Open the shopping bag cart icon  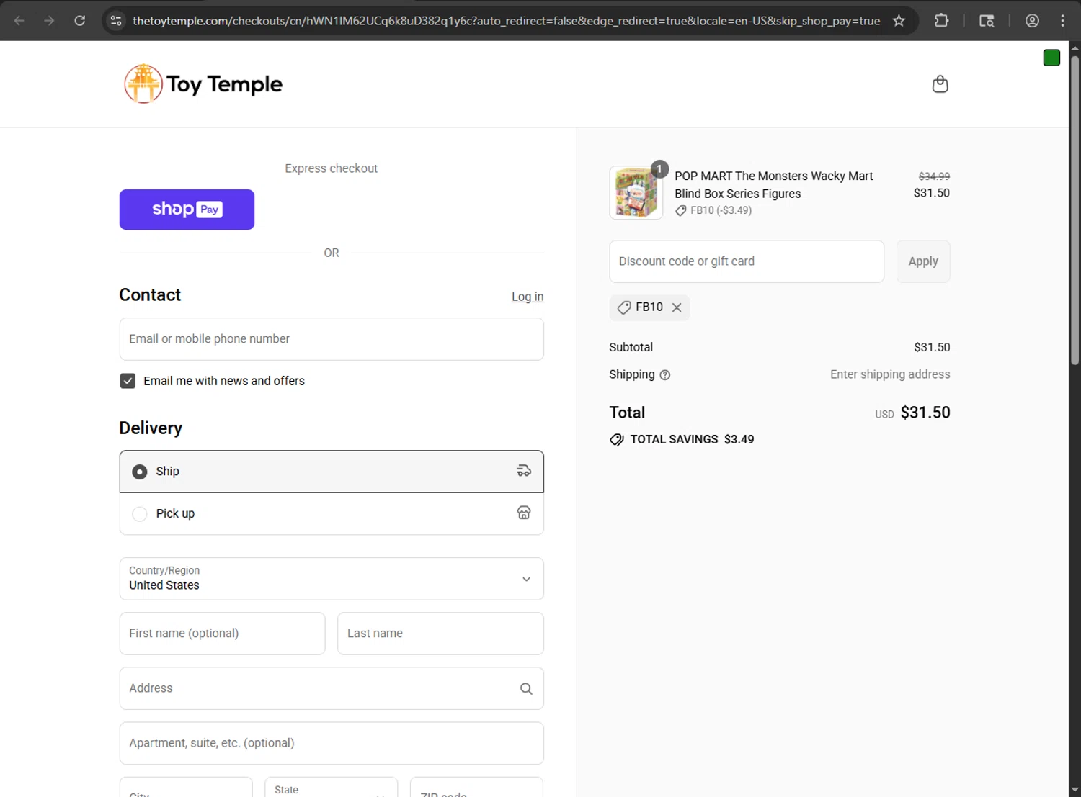click(x=940, y=84)
